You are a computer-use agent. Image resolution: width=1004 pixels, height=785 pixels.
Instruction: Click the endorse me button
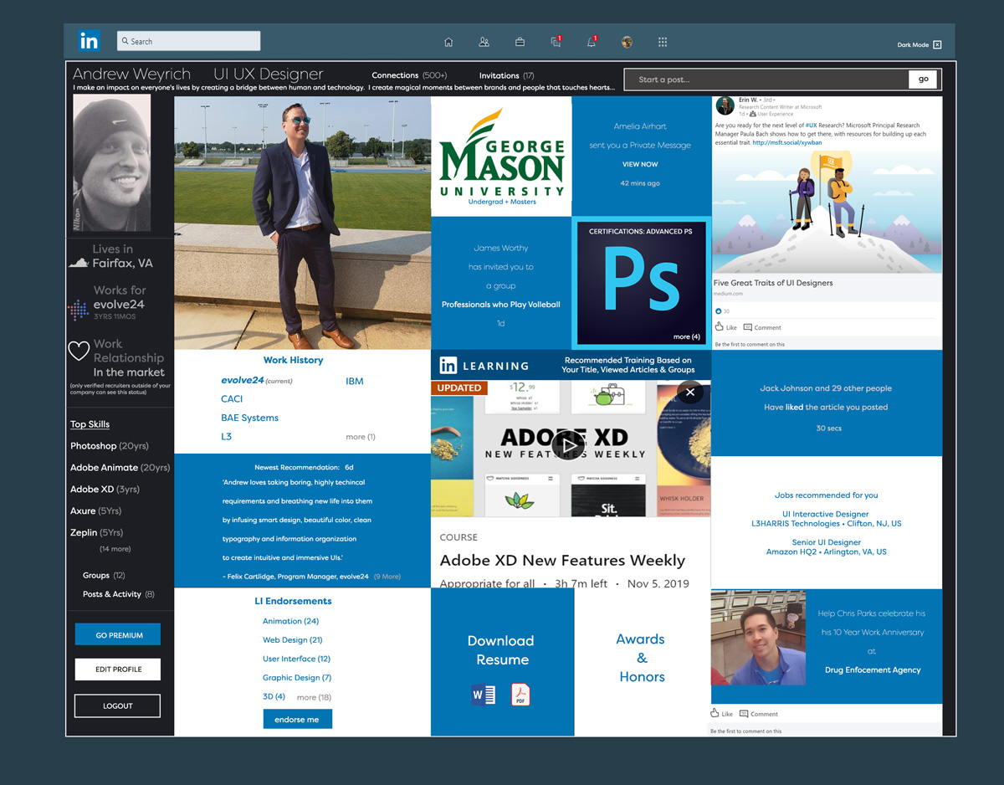tap(297, 719)
